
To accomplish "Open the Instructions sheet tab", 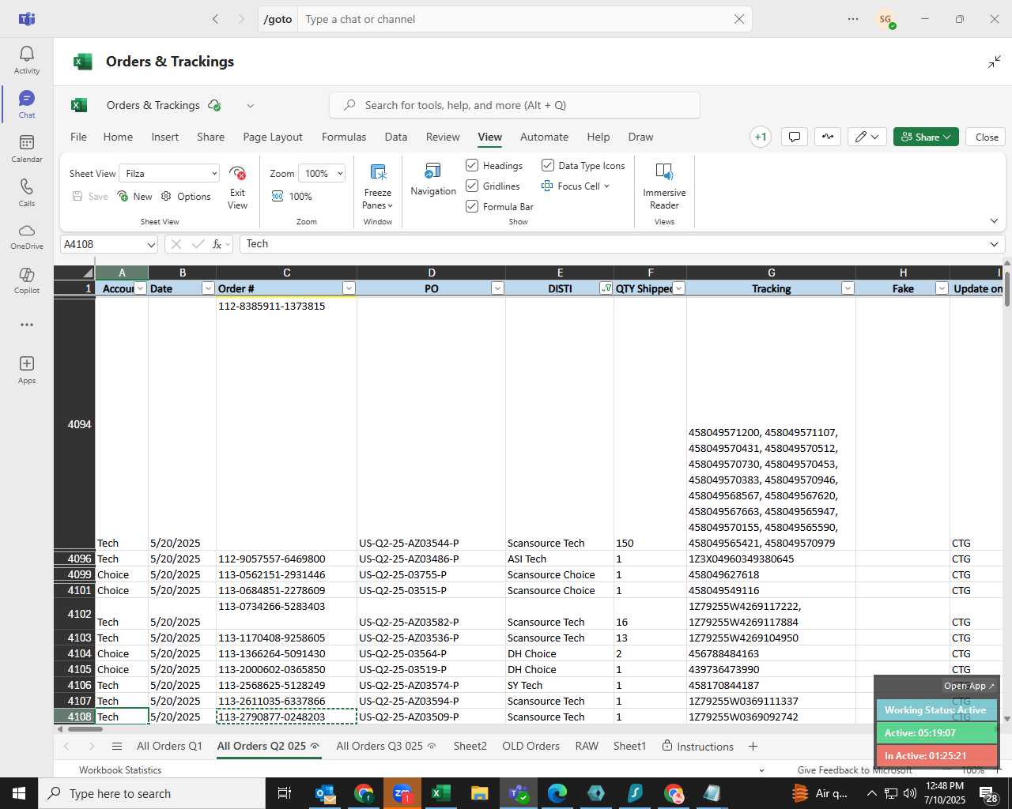I will [x=698, y=747].
